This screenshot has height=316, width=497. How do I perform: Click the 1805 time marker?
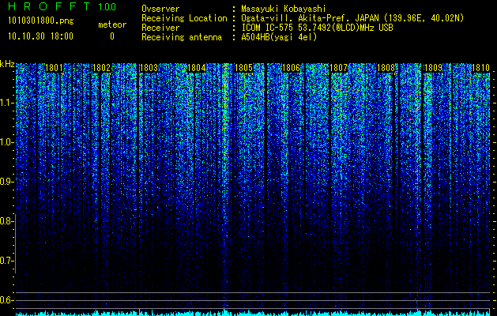tap(243, 68)
